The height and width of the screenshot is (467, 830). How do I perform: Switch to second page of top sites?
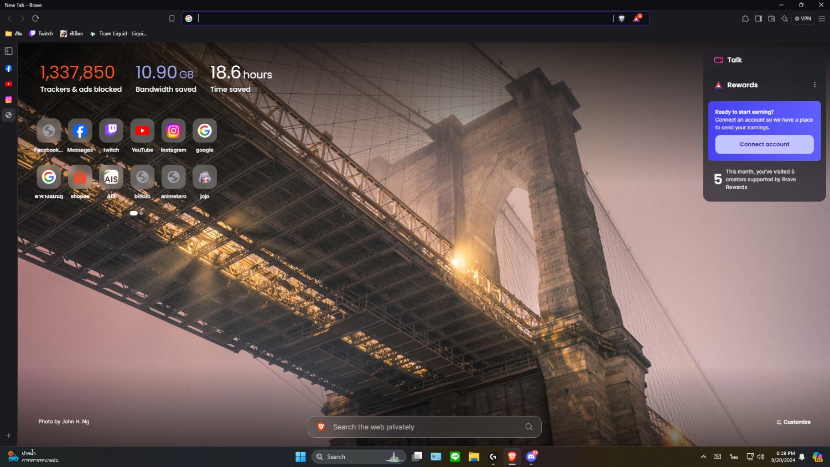141,213
